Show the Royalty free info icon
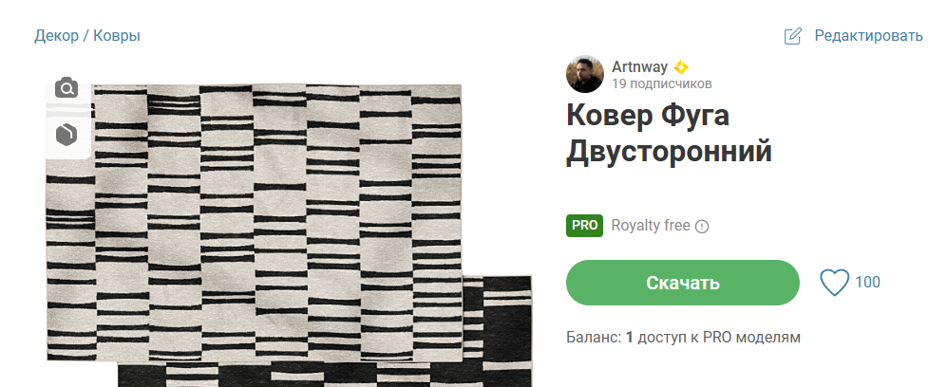This screenshot has height=387, width=928. coord(701,227)
